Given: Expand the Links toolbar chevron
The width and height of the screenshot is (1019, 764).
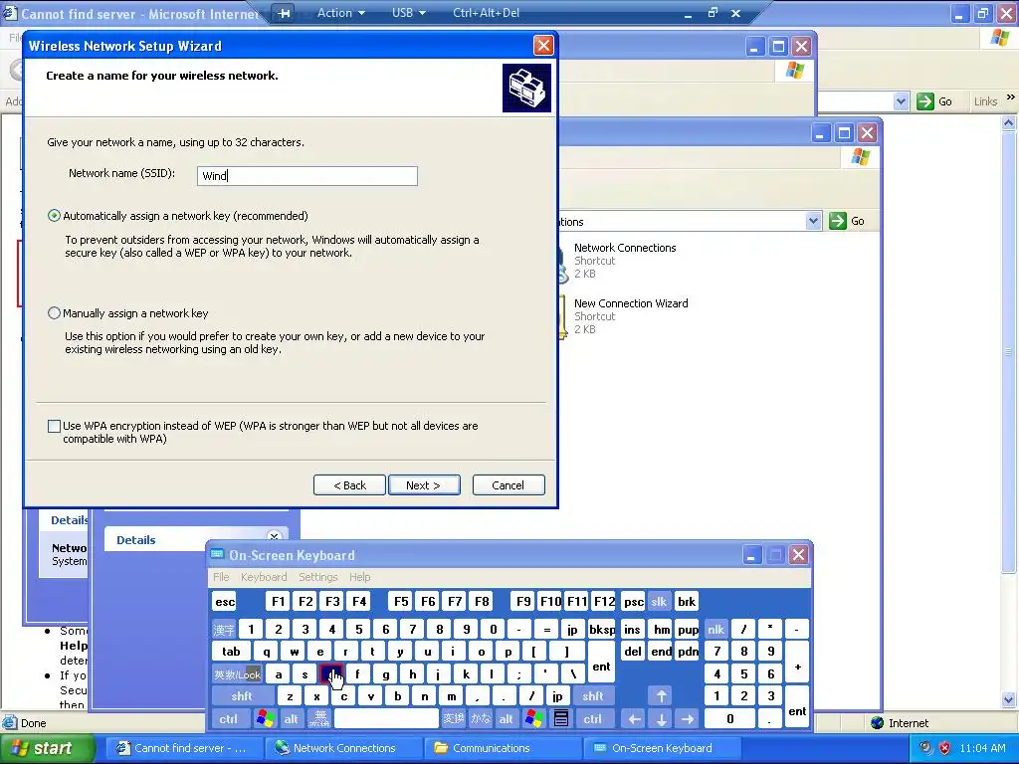Looking at the screenshot, I should tap(1011, 97).
